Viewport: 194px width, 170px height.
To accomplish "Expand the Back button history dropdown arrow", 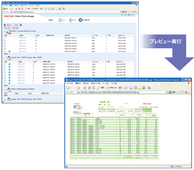I will tap(75, 88).
